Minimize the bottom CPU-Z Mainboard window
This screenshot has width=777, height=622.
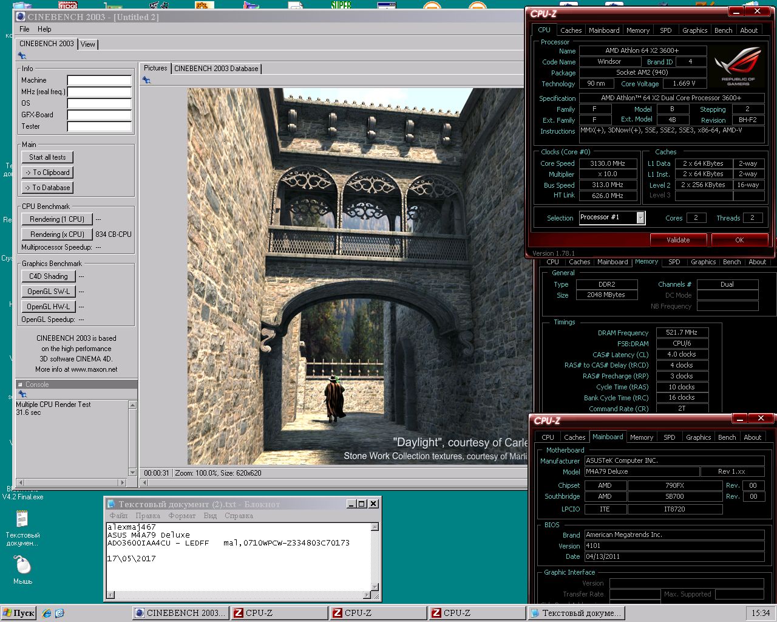click(739, 419)
